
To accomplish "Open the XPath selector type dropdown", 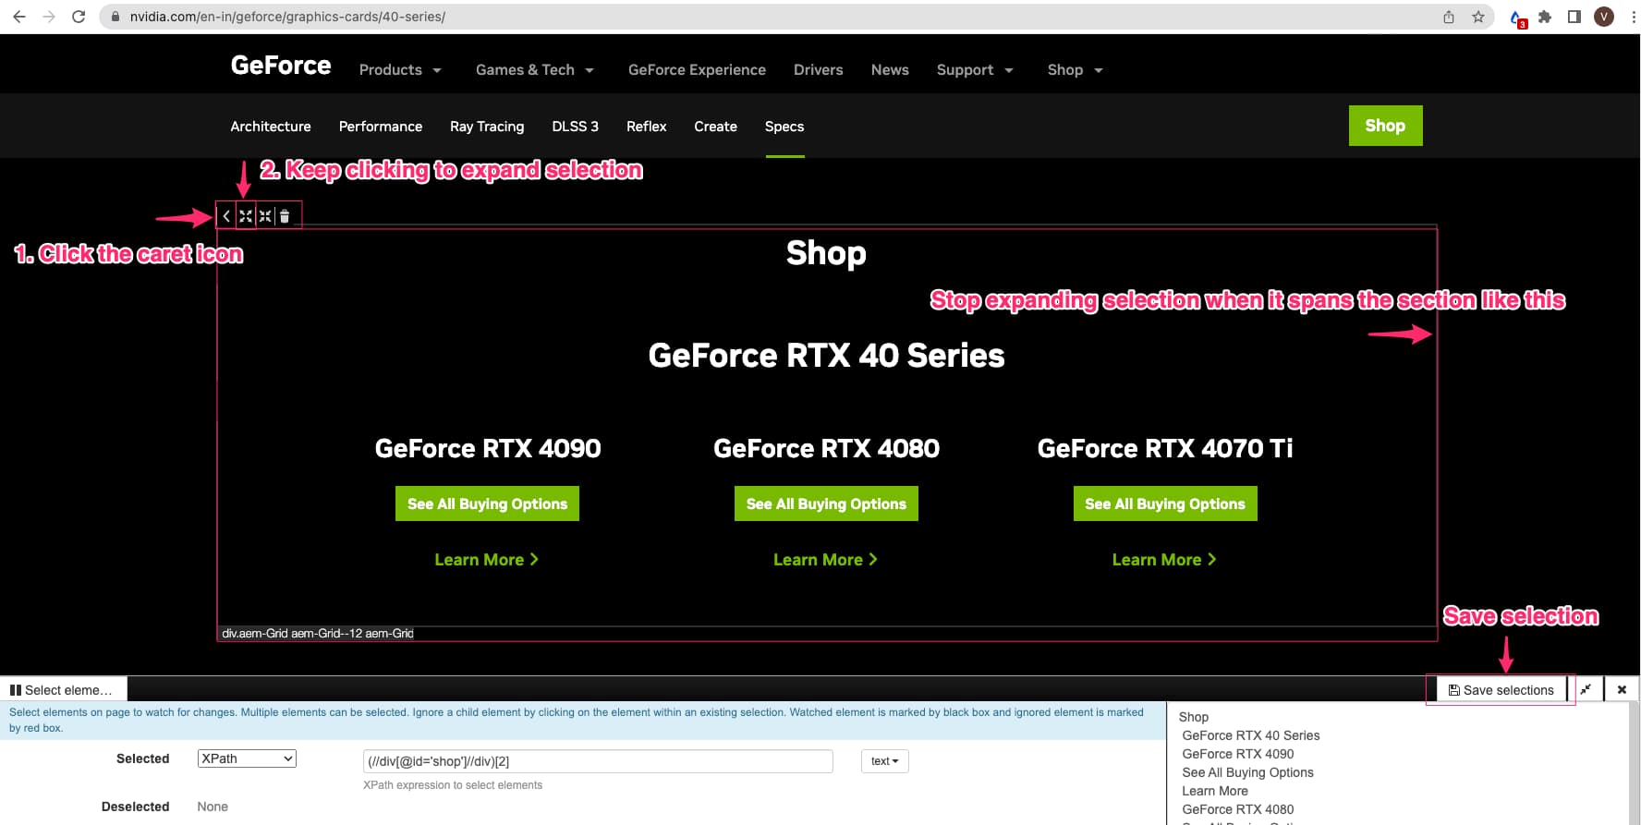I will coord(247,758).
